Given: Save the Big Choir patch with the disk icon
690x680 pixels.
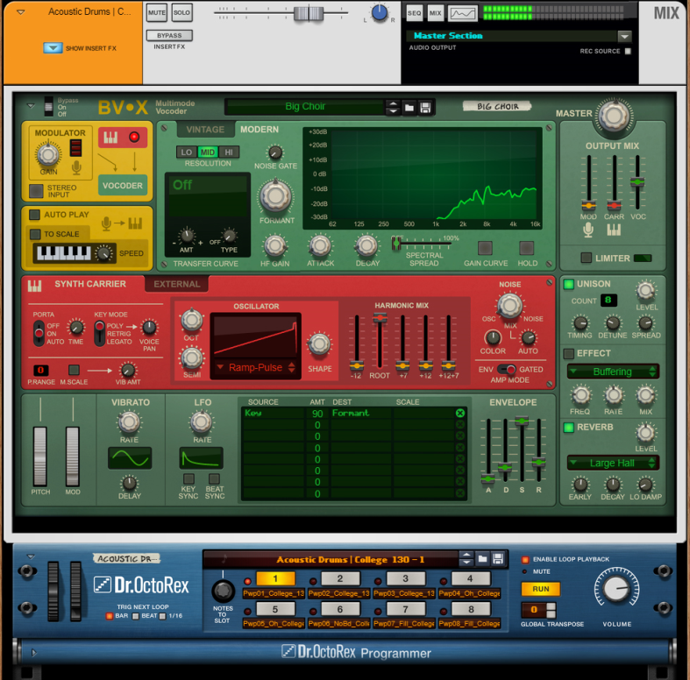Looking at the screenshot, I should 425,107.
